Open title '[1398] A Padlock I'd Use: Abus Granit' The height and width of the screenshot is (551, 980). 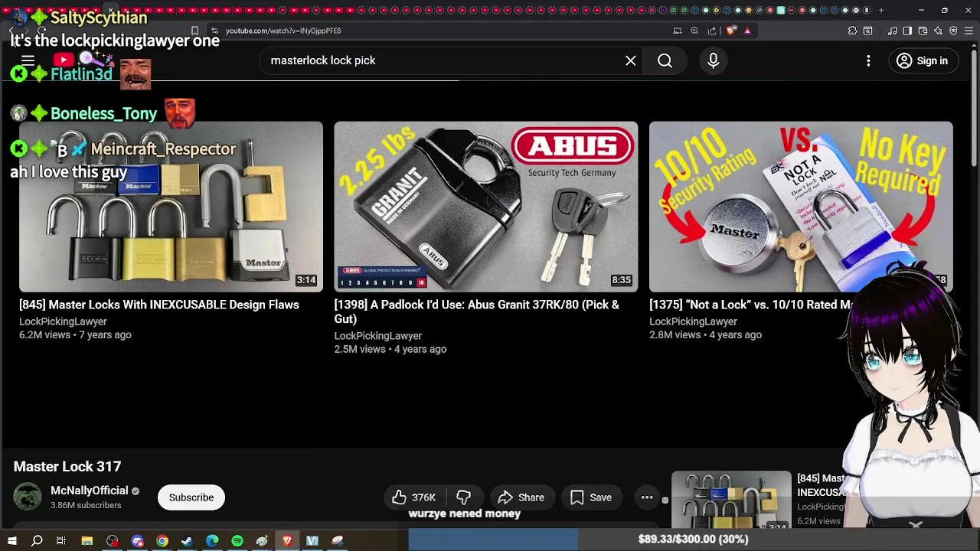(476, 311)
